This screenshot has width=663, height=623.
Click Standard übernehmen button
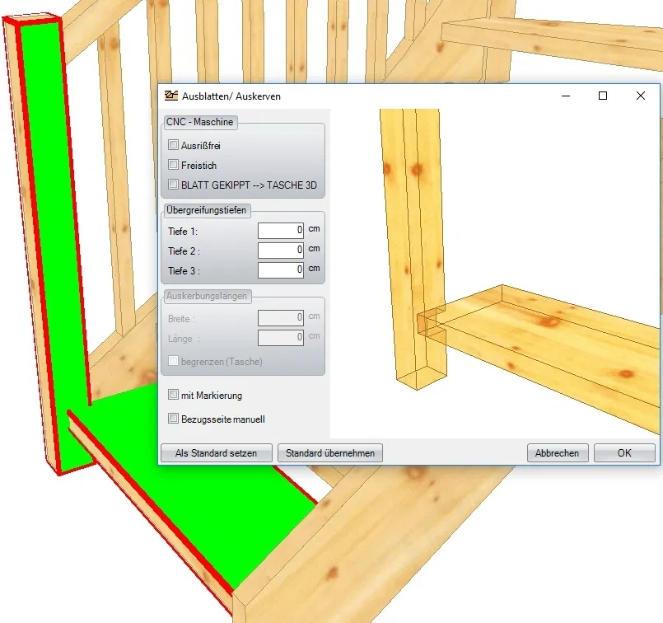click(x=330, y=452)
